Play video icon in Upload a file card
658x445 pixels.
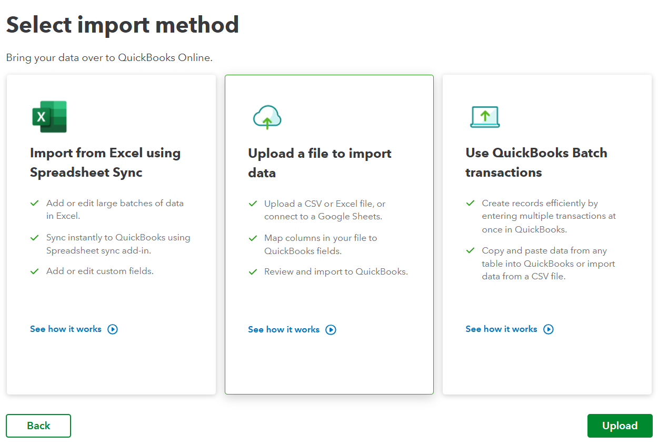click(331, 330)
